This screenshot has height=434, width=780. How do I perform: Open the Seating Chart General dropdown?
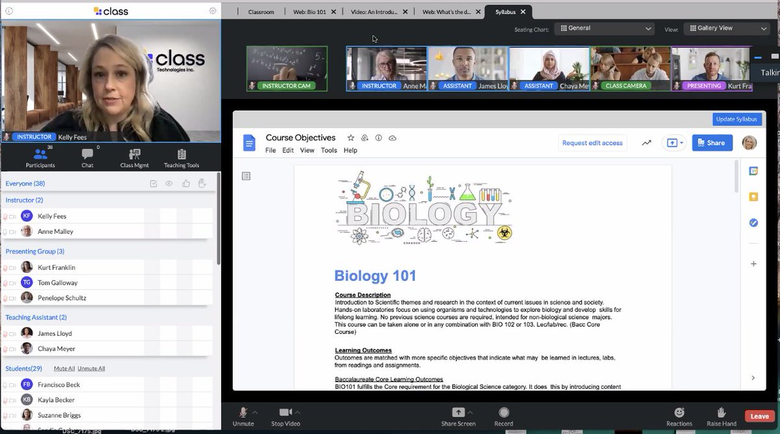604,29
